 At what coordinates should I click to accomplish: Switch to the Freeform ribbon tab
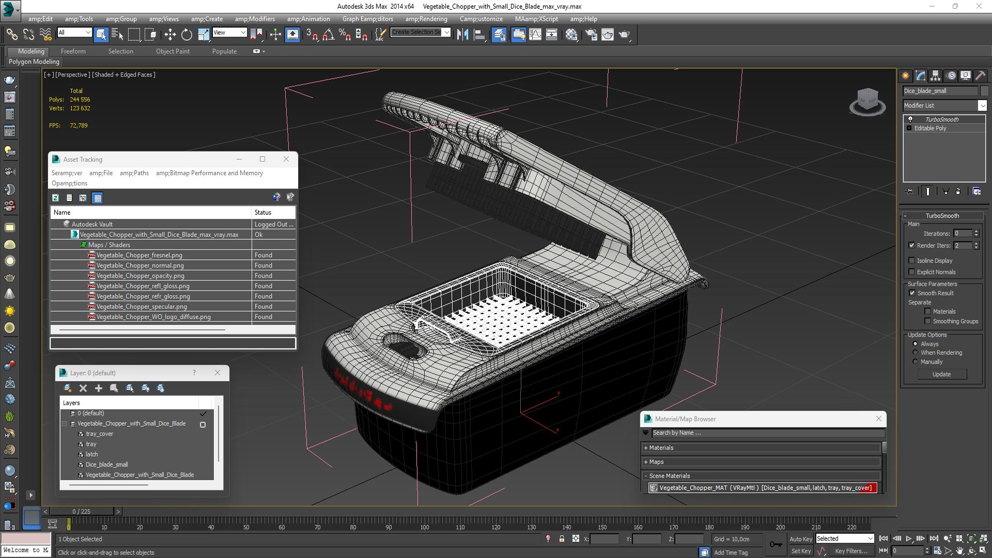[73, 51]
